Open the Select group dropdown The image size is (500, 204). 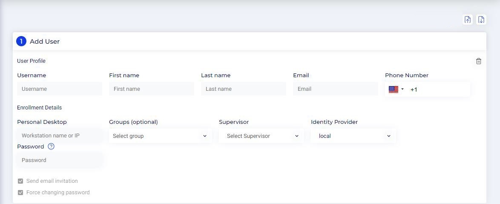coord(160,136)
